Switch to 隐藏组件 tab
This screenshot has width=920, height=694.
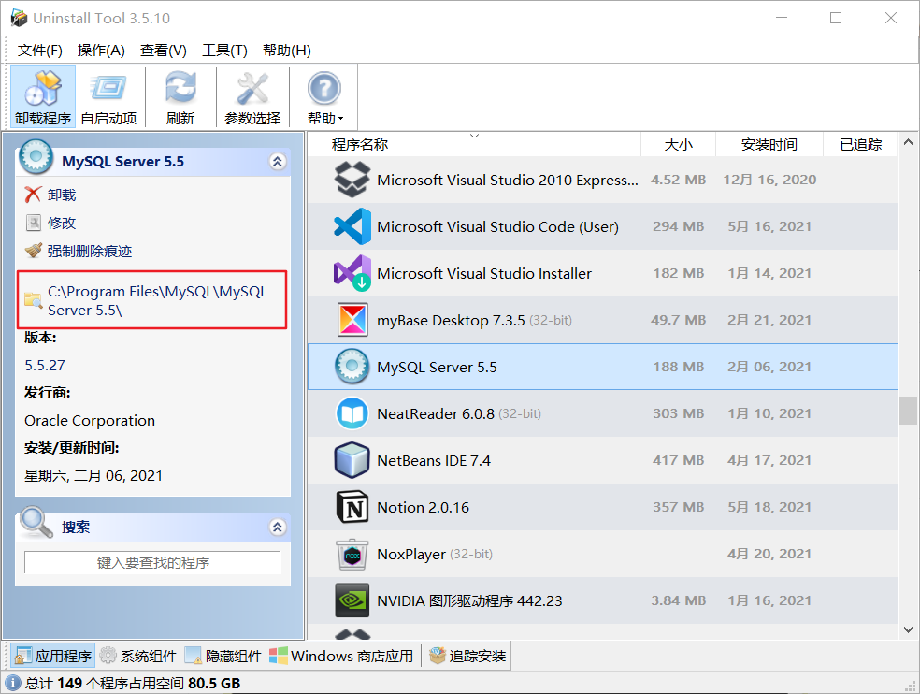pyautogui.click(x=223, y=656)
